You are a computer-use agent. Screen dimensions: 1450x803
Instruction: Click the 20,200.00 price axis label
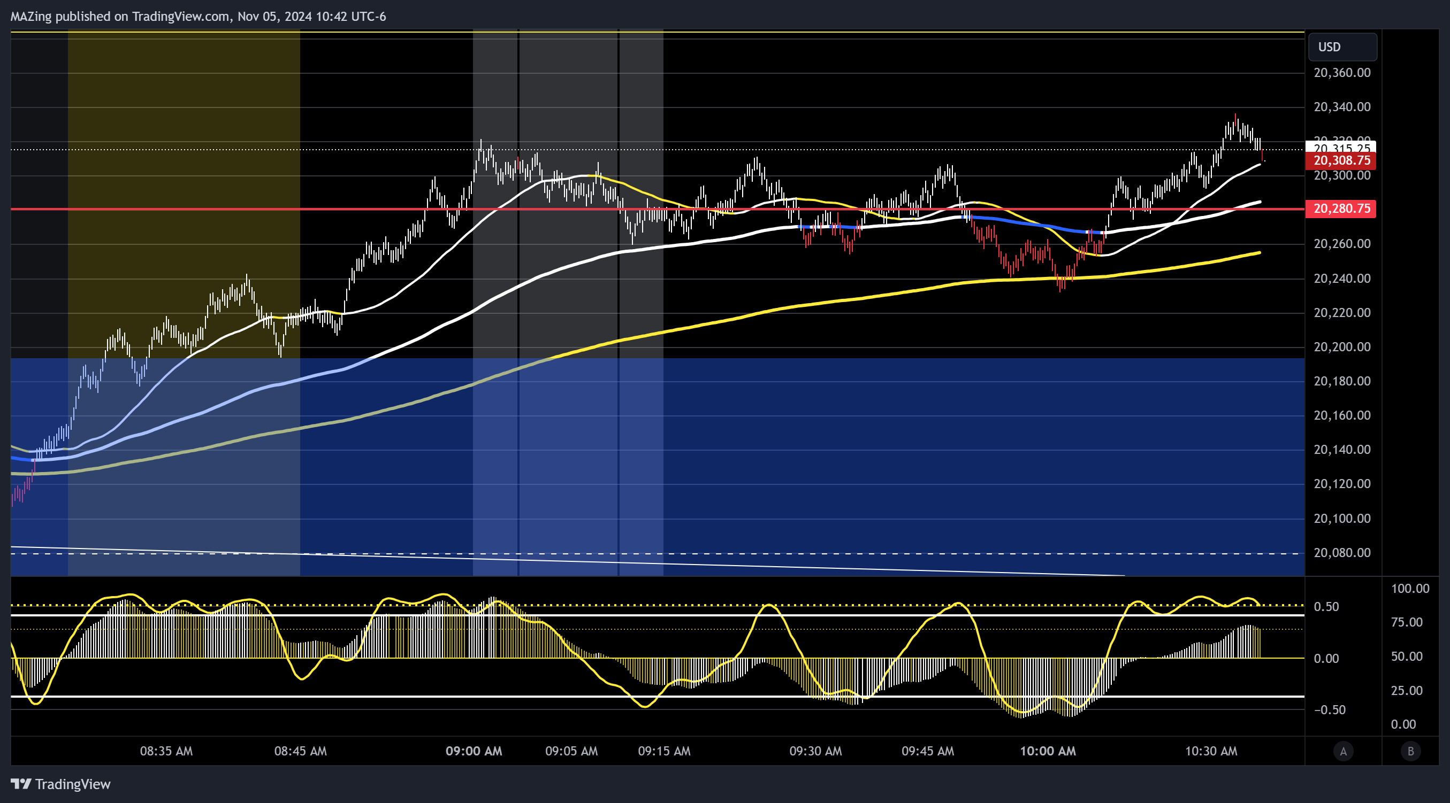coord(1342,347)
